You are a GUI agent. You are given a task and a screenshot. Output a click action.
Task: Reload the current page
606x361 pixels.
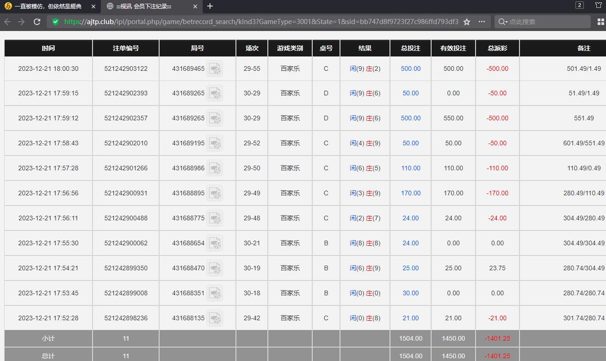(37, 22)
